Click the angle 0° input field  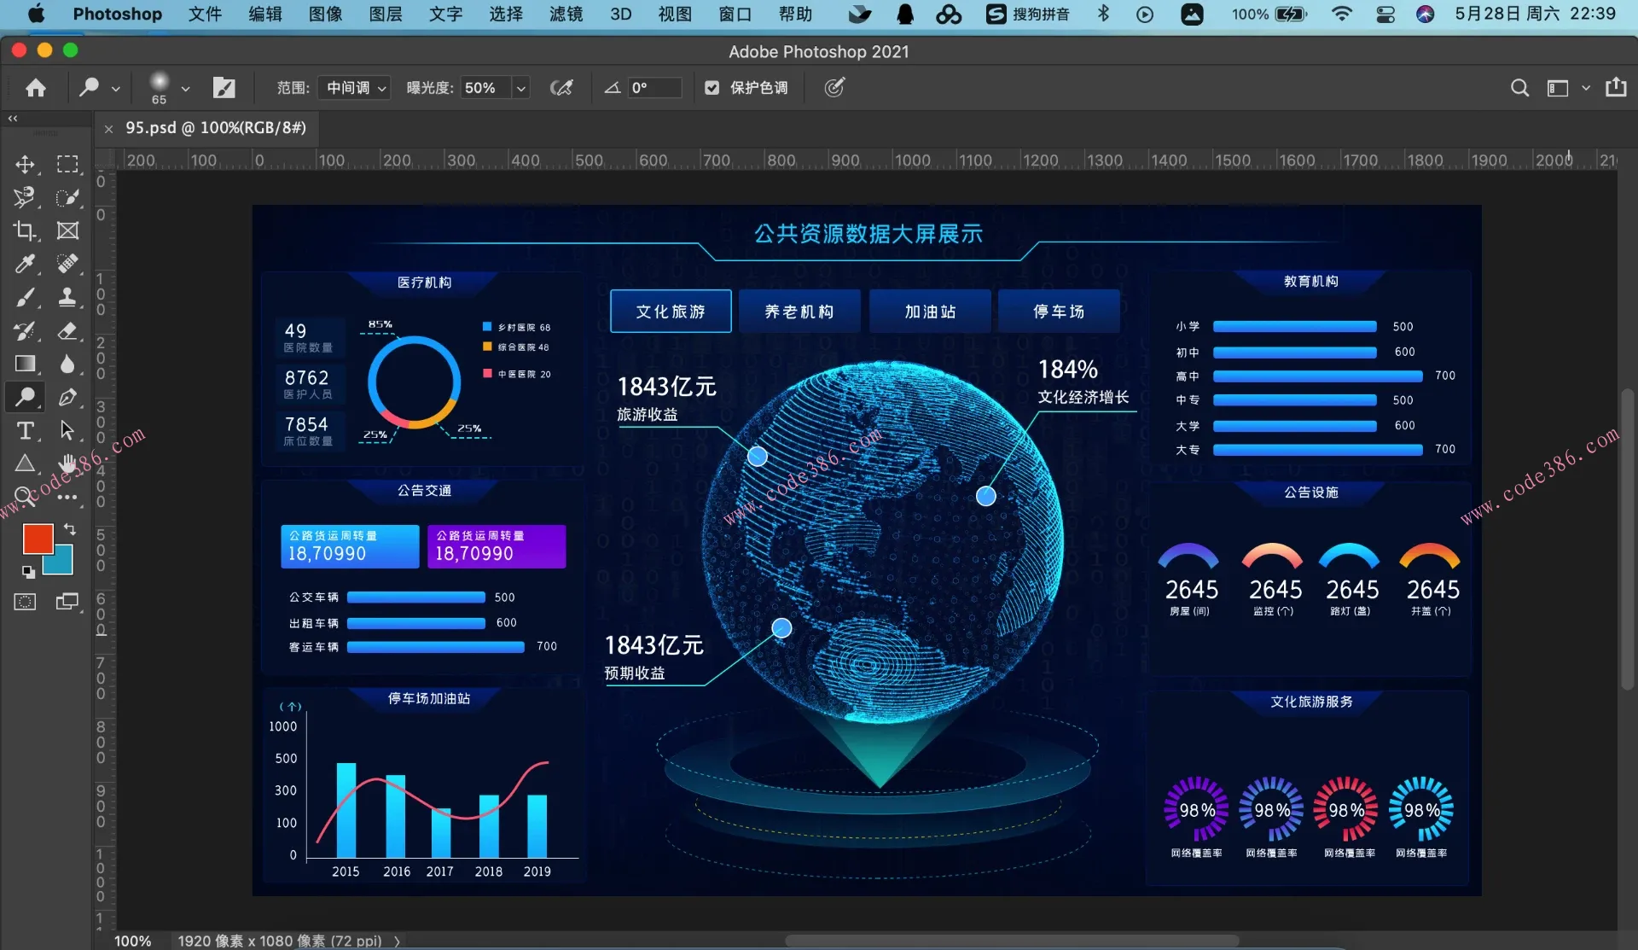(654, 88)
